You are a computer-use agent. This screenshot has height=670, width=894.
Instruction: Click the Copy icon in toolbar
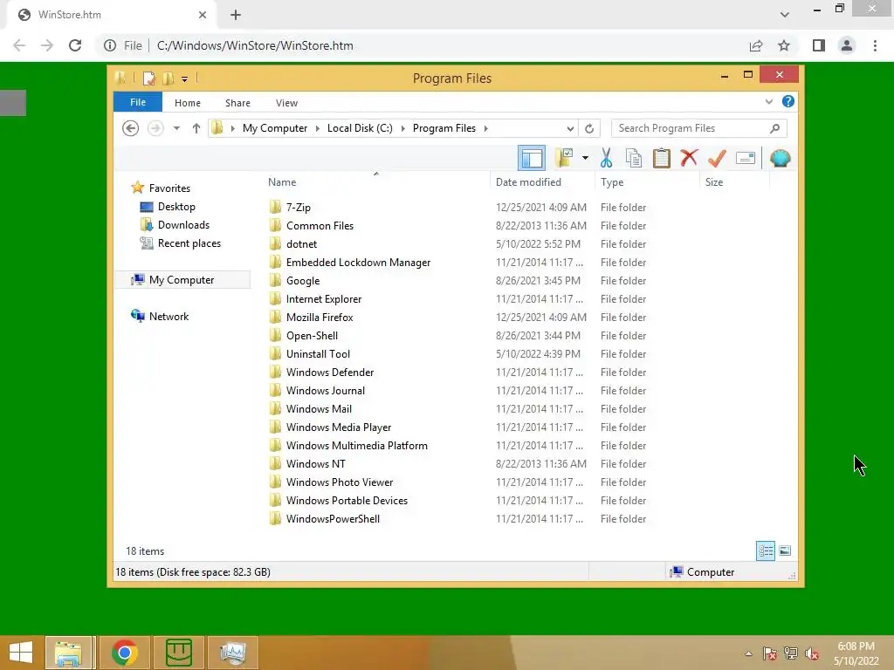coord(634,158)
